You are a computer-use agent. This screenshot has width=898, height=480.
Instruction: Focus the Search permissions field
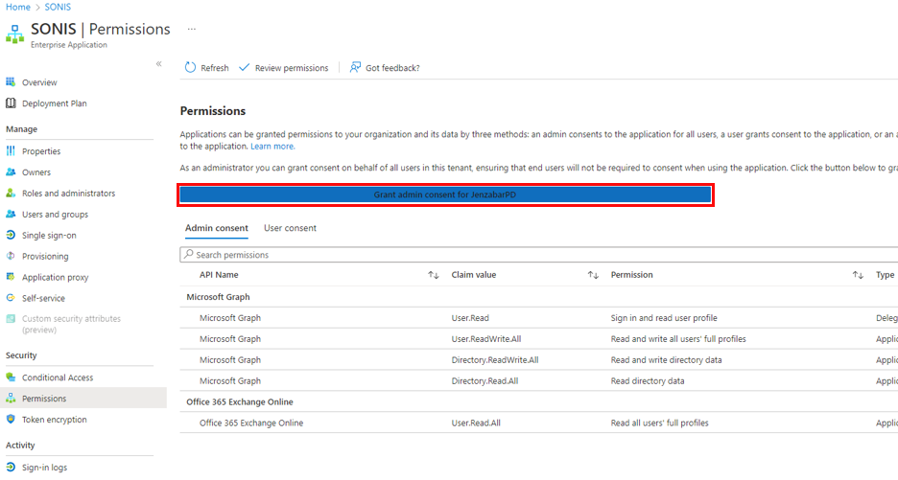click(x=539, y=255)
